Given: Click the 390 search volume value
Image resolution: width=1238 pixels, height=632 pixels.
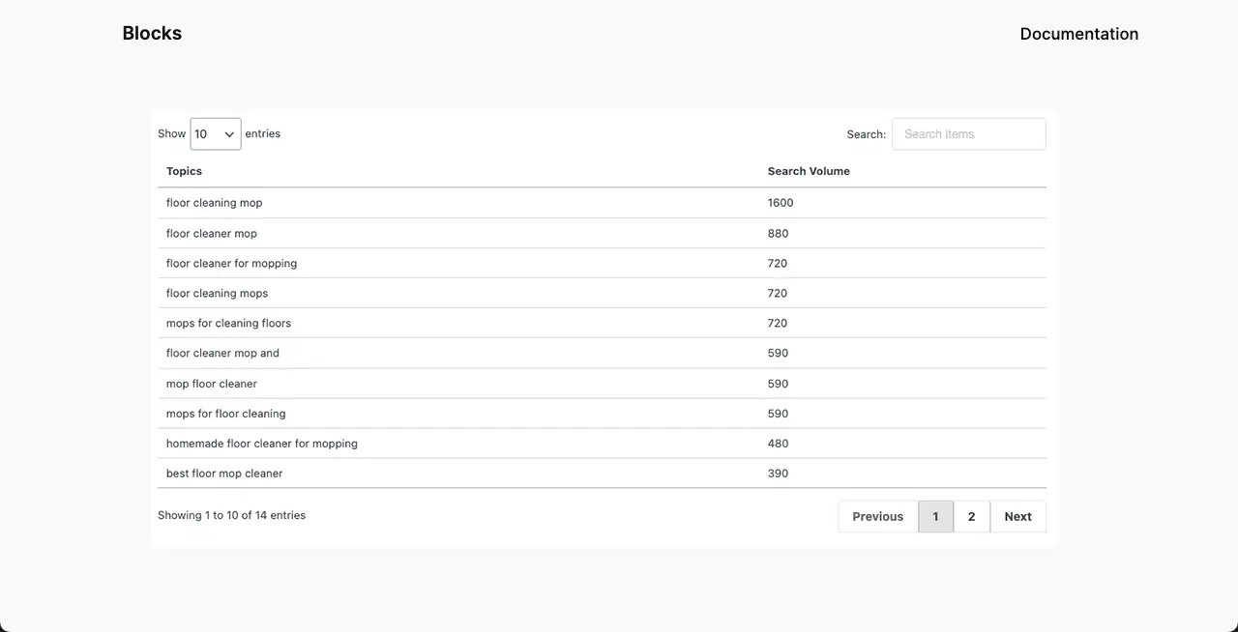Looking at the screenshot, I should tap(779, 474).
